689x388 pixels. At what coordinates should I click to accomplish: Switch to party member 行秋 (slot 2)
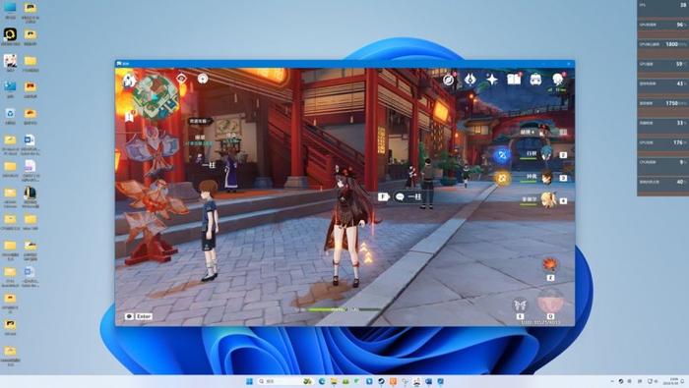tap(546, 154)
